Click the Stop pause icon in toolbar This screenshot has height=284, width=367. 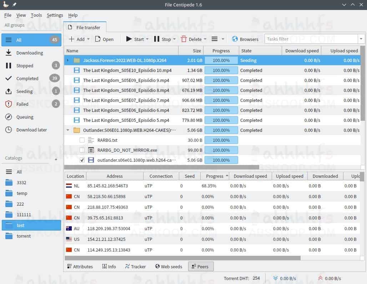157,39
